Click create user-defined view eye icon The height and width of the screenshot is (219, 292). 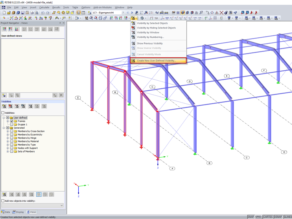pos(4,95)
